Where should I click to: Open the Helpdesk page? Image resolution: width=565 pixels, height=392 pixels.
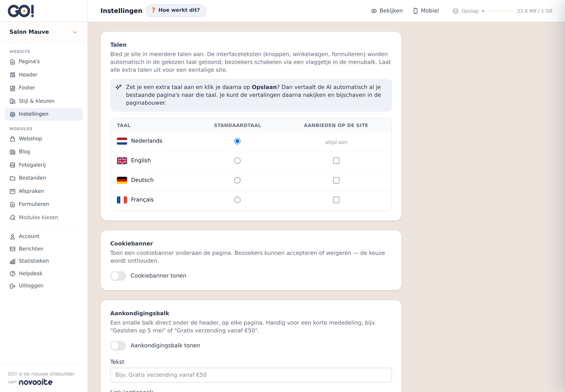(44, 273)
